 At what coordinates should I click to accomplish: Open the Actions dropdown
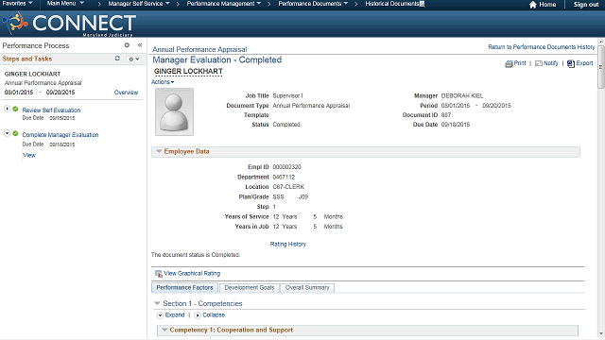click(x=163, y=82)
